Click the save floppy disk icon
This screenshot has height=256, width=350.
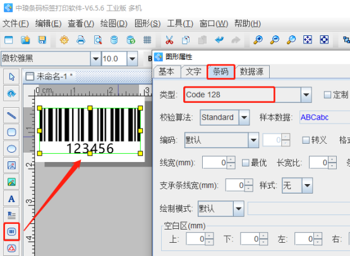[x=42, y=40]
